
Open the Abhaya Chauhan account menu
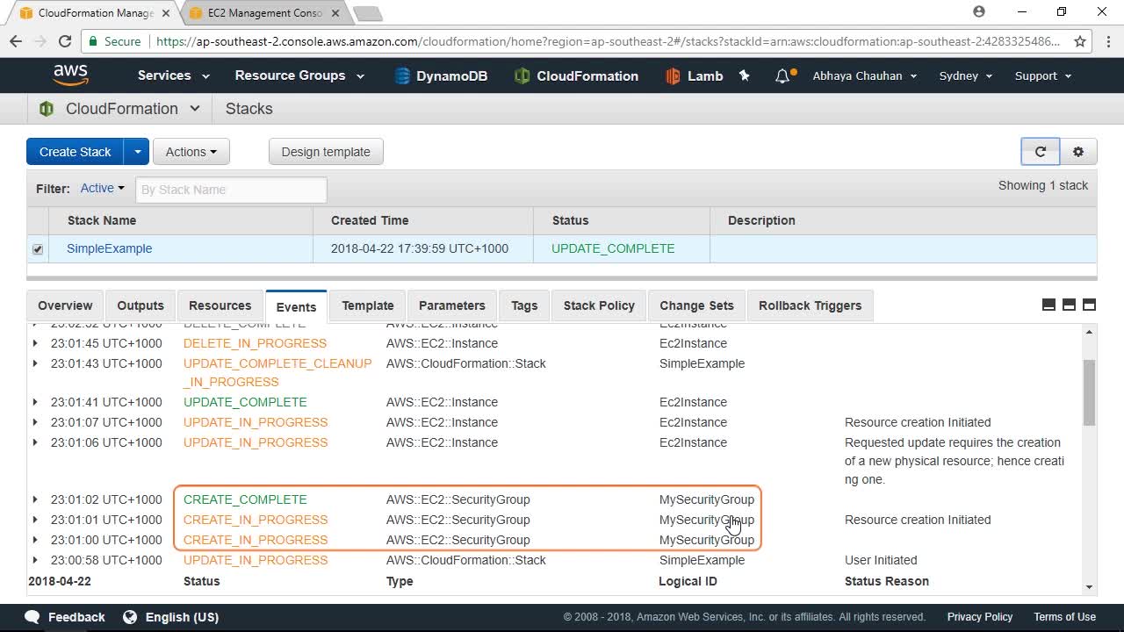click(x=865, y=75)
